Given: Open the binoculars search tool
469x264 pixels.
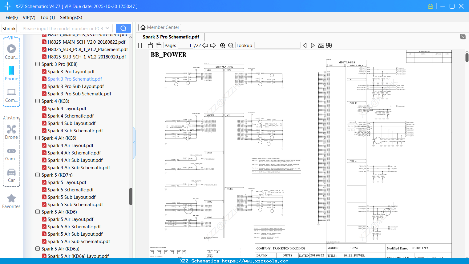Looking at the screenshot, I should [x=328, y=45].
